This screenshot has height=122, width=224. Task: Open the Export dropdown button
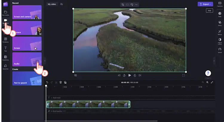[205, 4]
